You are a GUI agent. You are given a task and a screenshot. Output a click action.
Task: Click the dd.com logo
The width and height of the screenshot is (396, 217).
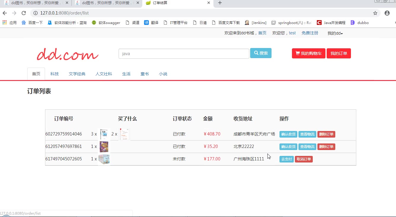pyautogui.click(x=68, y=55)
